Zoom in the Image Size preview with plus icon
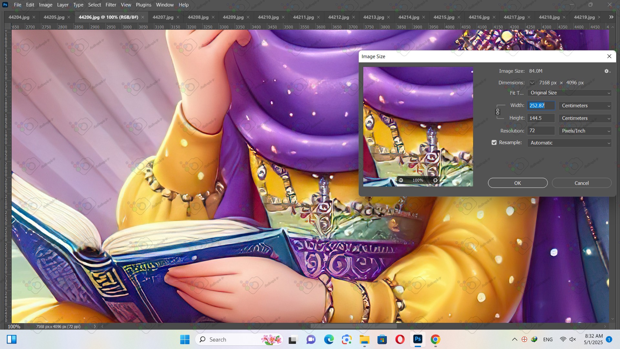Viewport: 620px width, 349px height. pyautogui.click(x=435, y=180)
